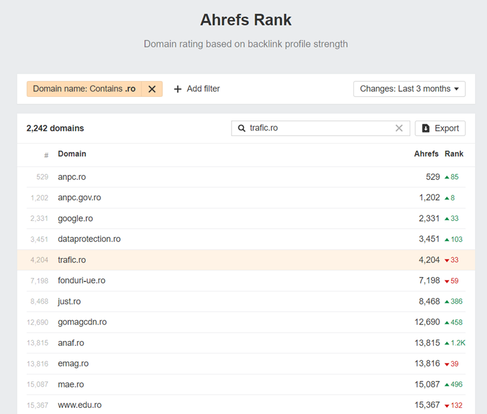Clear the trafic.ro search text
The height and width of the screenshot is (414, 487).
399,128
